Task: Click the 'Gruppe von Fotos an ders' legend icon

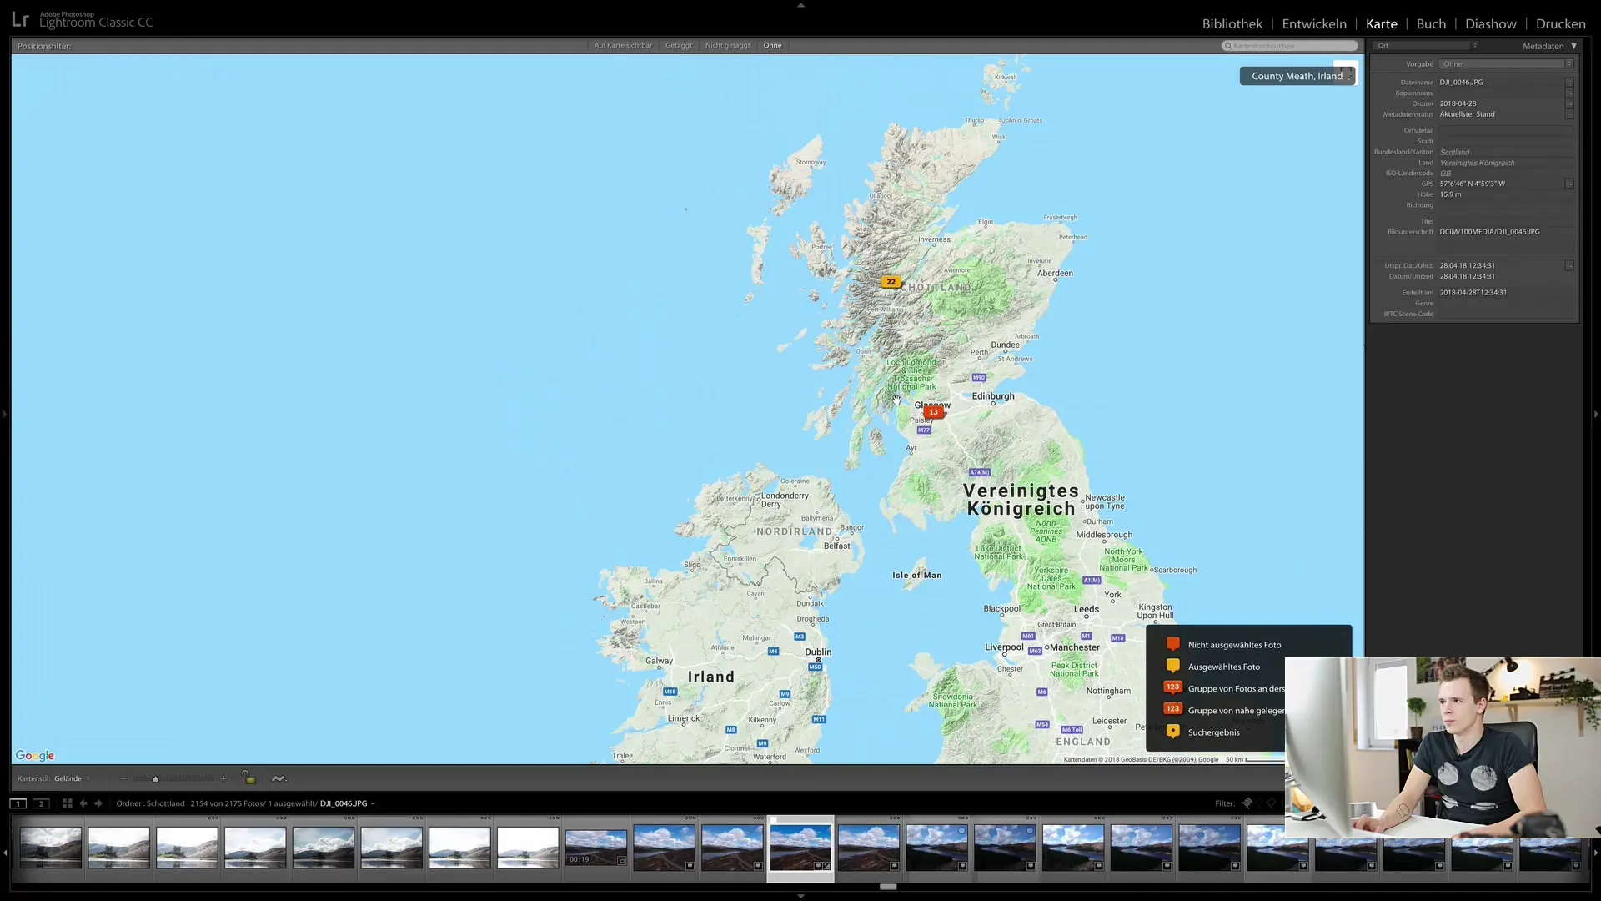Action: [1172, 687]
